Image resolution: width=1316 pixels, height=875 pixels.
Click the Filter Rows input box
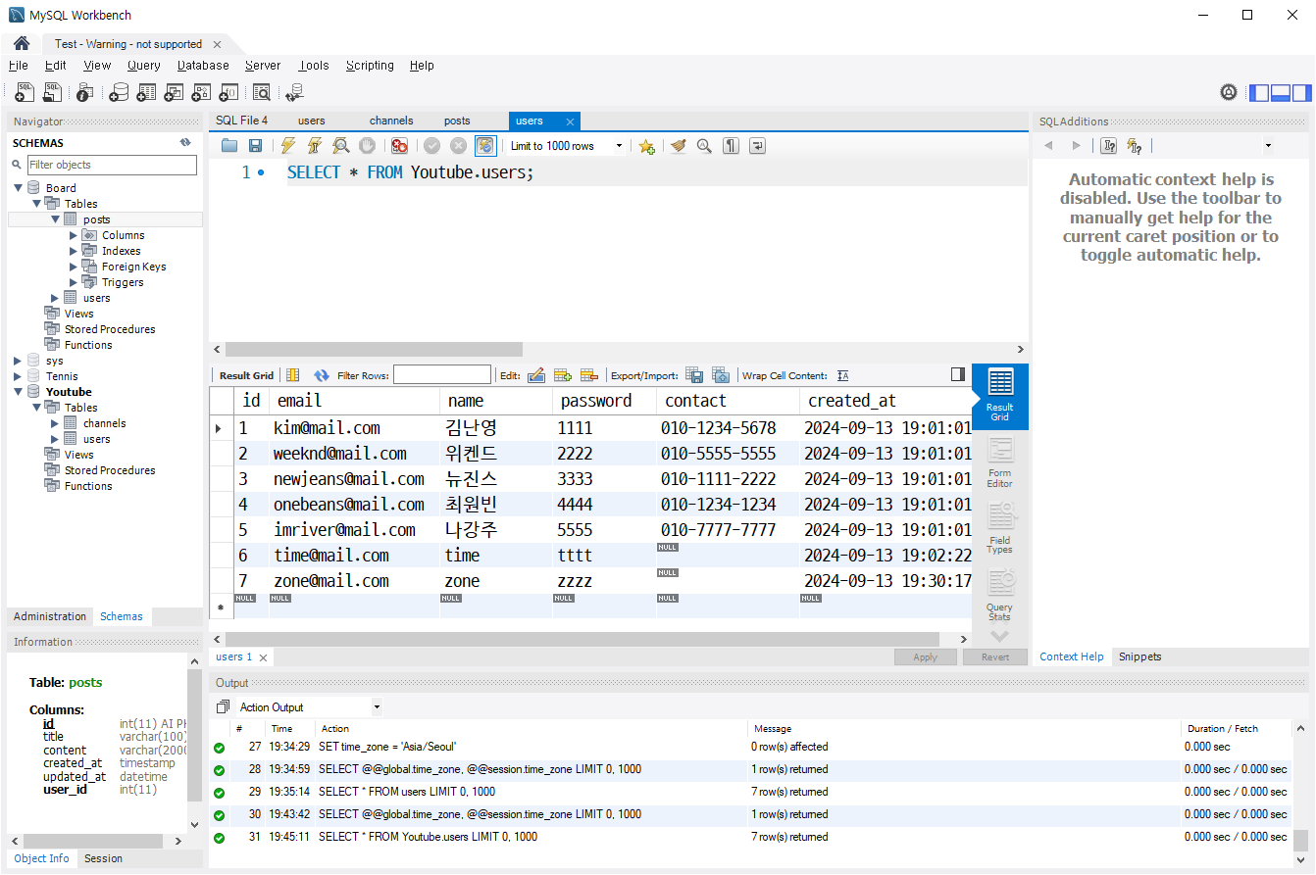[442, 375]
